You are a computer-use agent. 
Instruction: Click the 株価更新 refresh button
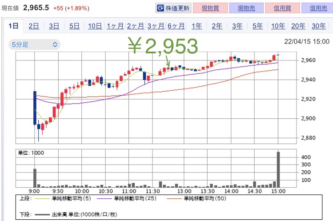(173, 8)
